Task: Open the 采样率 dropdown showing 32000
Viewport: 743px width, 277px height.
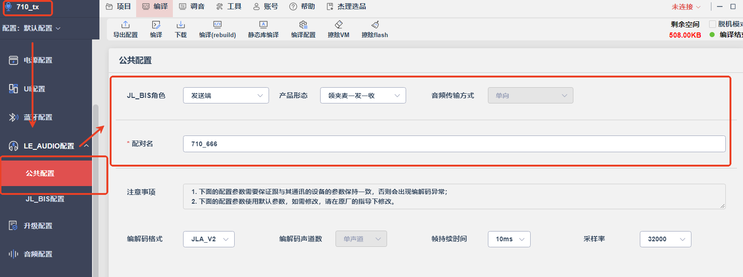Action: point(665,239)
